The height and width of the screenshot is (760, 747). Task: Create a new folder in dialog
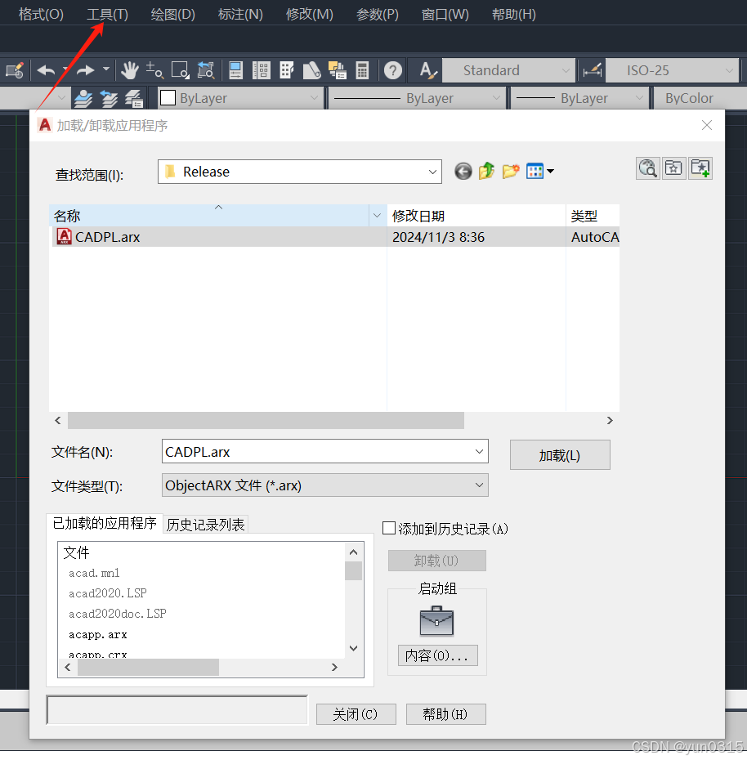(x=511, y=171)
